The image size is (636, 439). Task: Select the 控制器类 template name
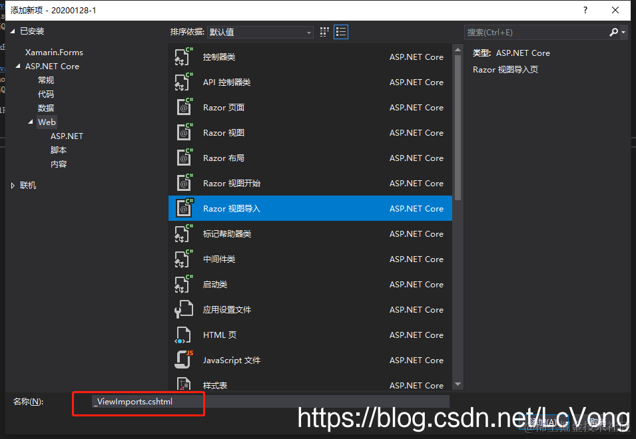pos(219,57)
